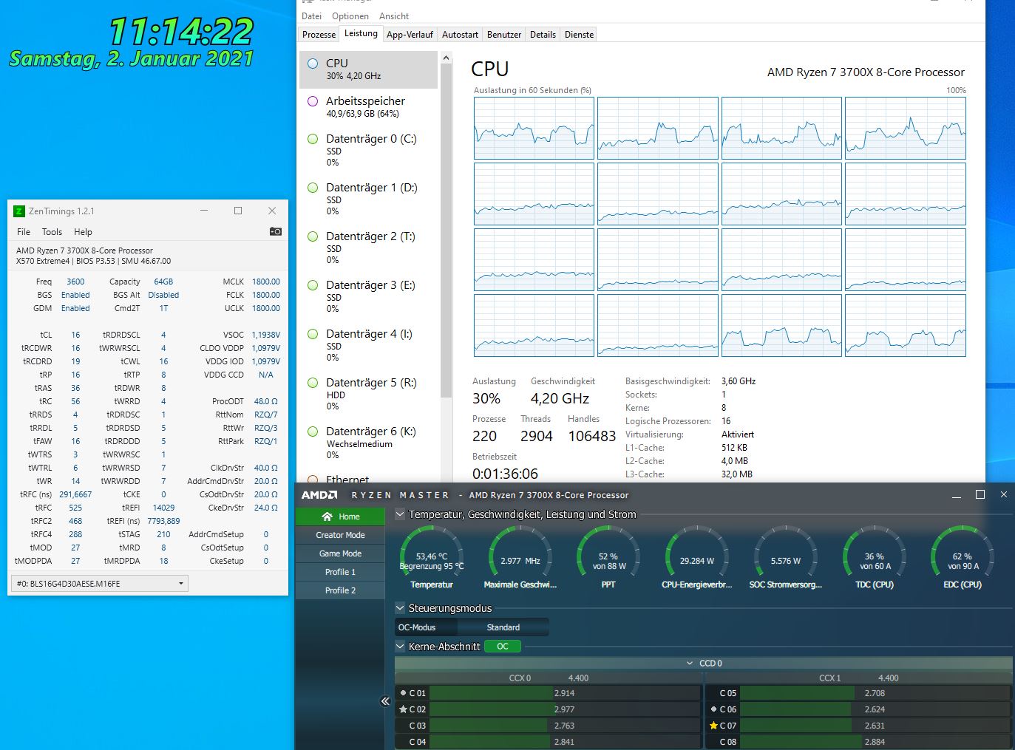Click the dot marker beside core C 01
The width and height of the screenshot is (1015, 750).
(x=403, y=693)
